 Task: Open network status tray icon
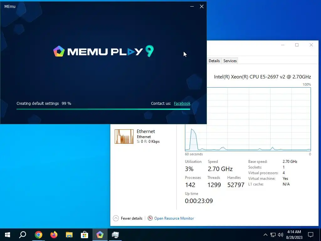click(x=273, y=235)
